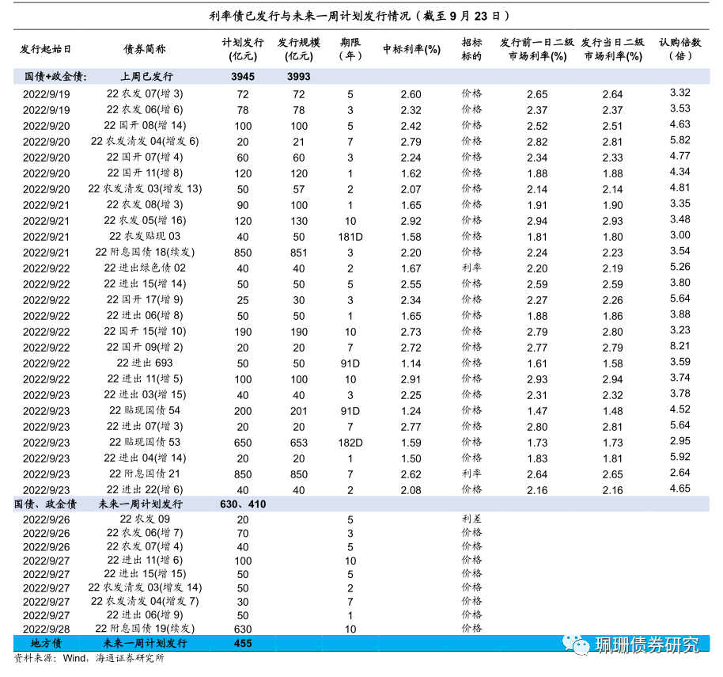Select upcoming bond 22进出06(增9)

tap(145, 615)
